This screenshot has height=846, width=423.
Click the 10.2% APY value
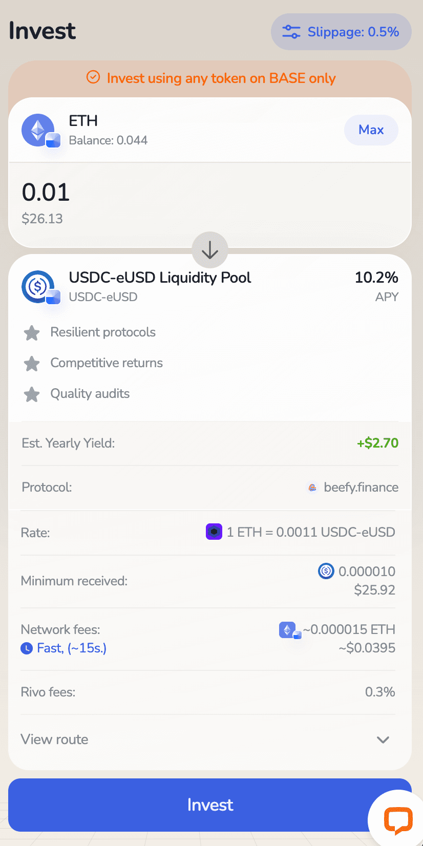point(376,278)
